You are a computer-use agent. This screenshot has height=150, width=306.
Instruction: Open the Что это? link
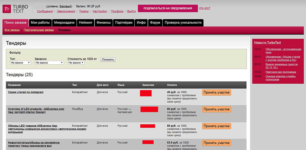coord(204,8)
